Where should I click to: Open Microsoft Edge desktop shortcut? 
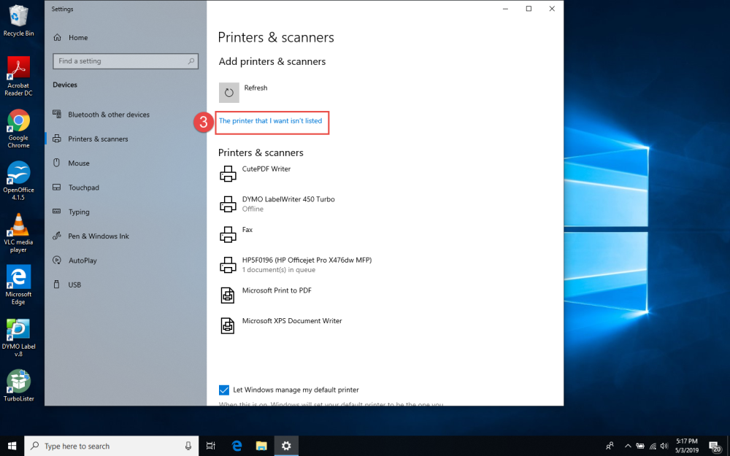(x=19, y=285)
